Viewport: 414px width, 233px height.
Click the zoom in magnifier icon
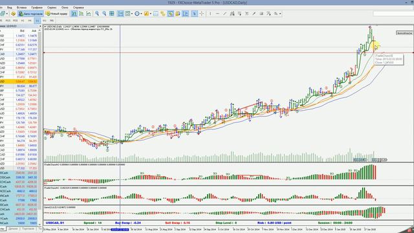click(97, 14)
